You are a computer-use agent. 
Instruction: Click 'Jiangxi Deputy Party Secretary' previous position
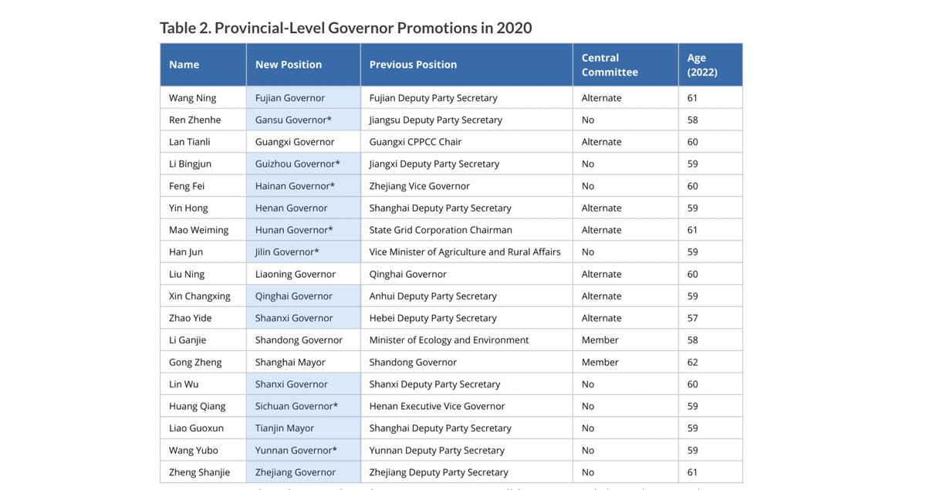[x=434, y=164]
